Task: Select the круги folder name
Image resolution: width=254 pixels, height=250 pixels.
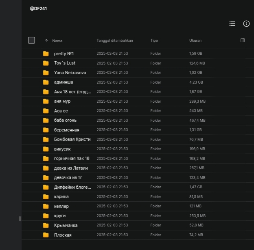Action: coord(60,216)
